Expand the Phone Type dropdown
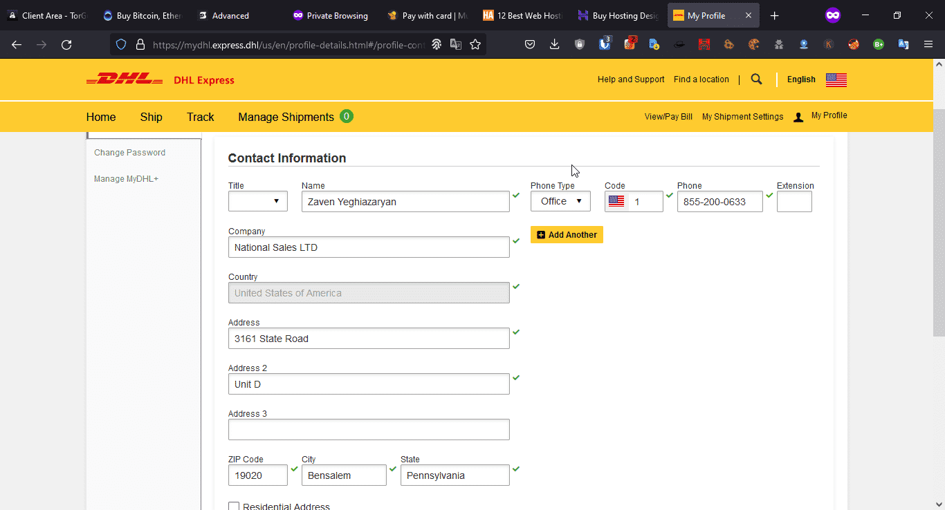Screen dimensions: 945x510 tap(560, 201)
